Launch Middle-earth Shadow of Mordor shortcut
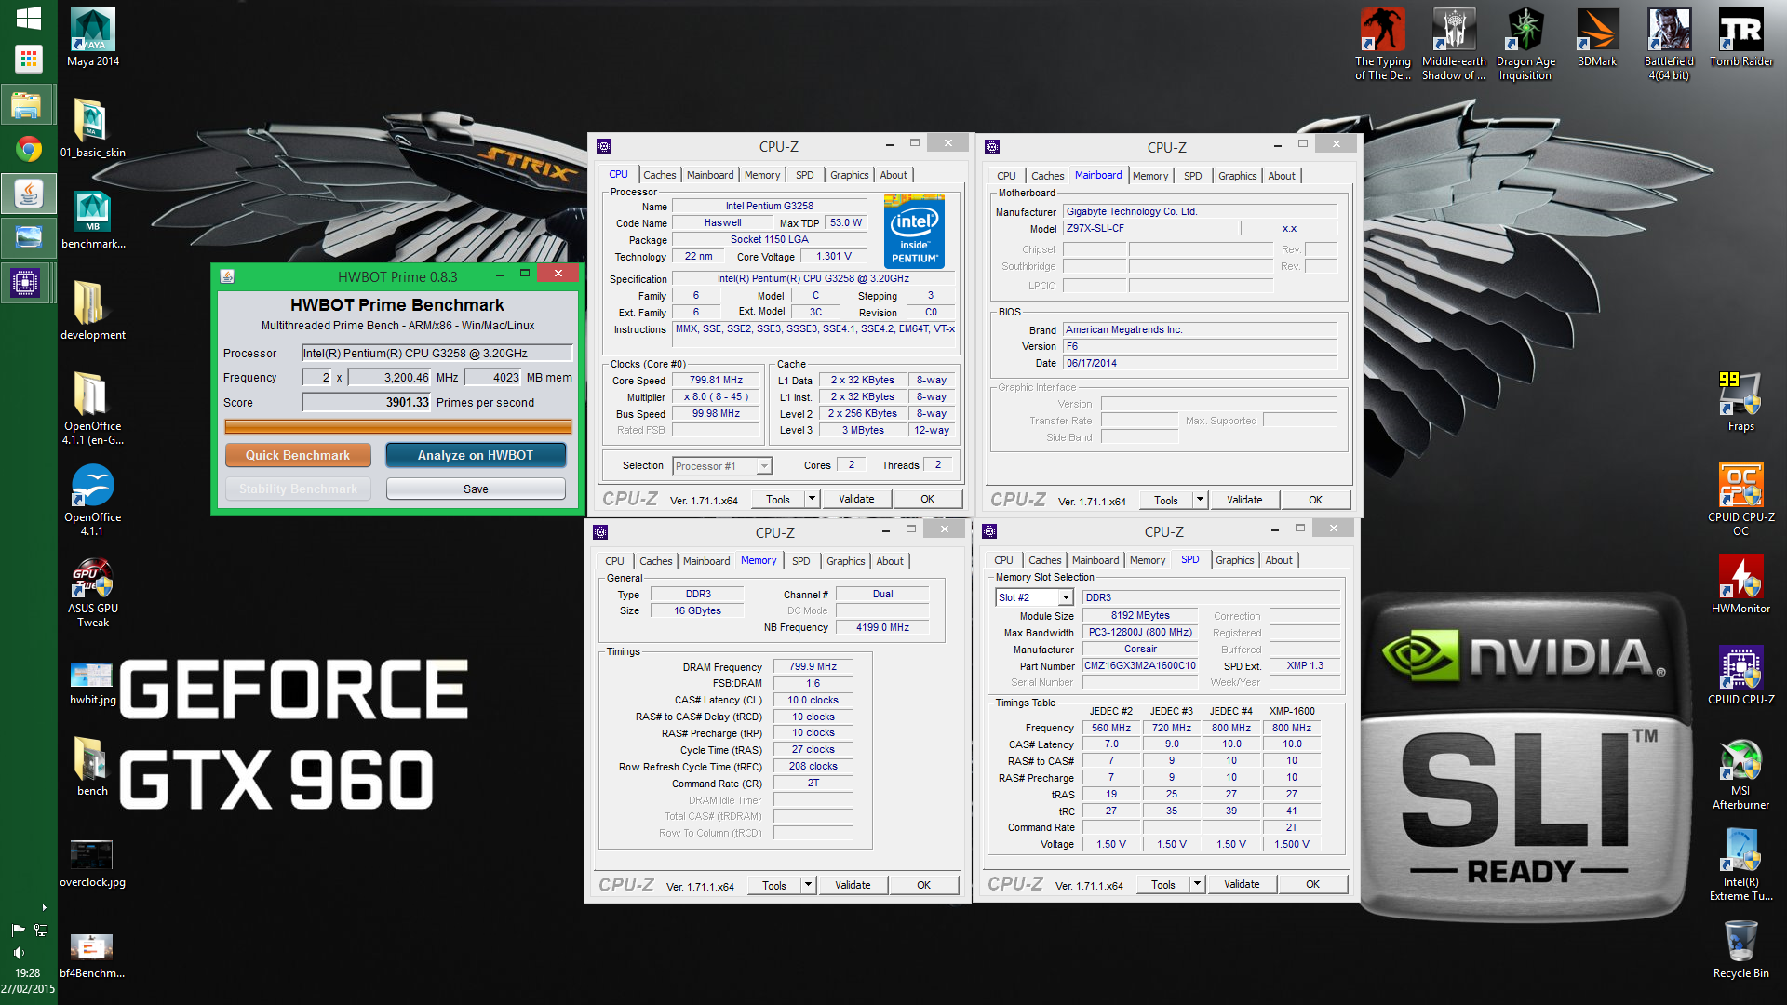The image size is (1787, 1005). 1454,44
